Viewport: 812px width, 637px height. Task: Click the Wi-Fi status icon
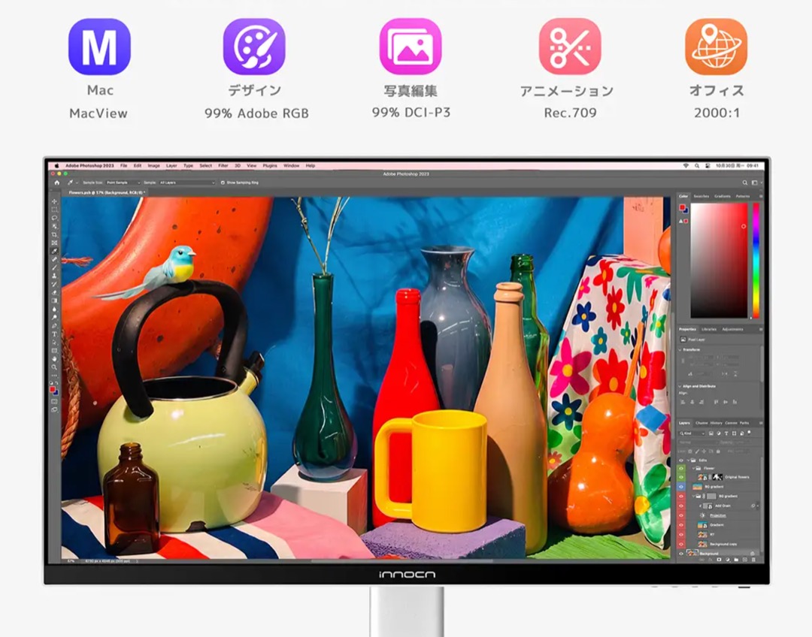(686, 165)
